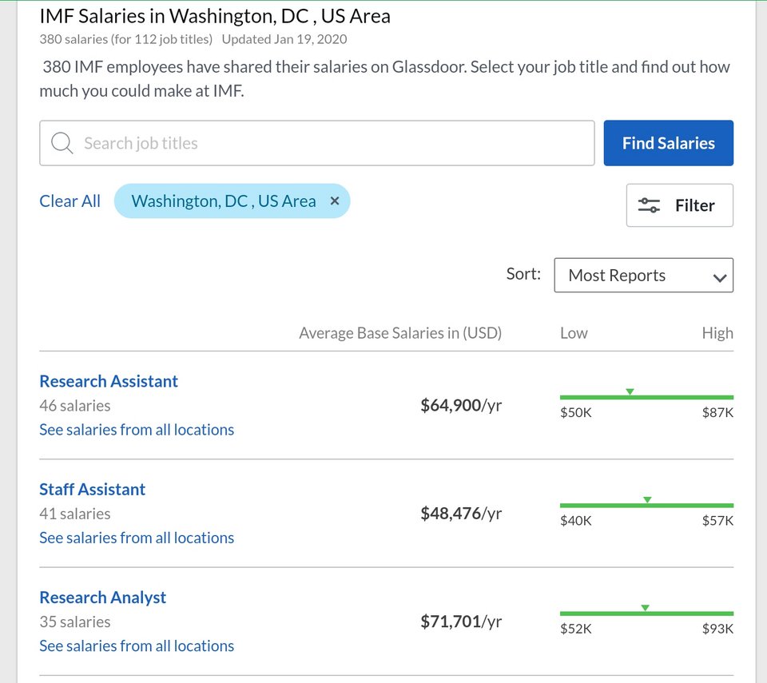Click the $48,476/yr average salary
The image size is (767, 683).
[461, 513]
